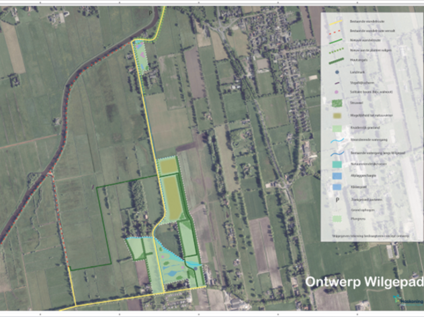This screenshot has width=424, height=317.
Task: Click the green dotted willows legend symbol
Action: (x=336, y=51)
